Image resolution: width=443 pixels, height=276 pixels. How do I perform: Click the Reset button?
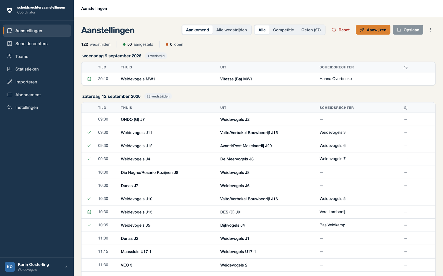341,30
